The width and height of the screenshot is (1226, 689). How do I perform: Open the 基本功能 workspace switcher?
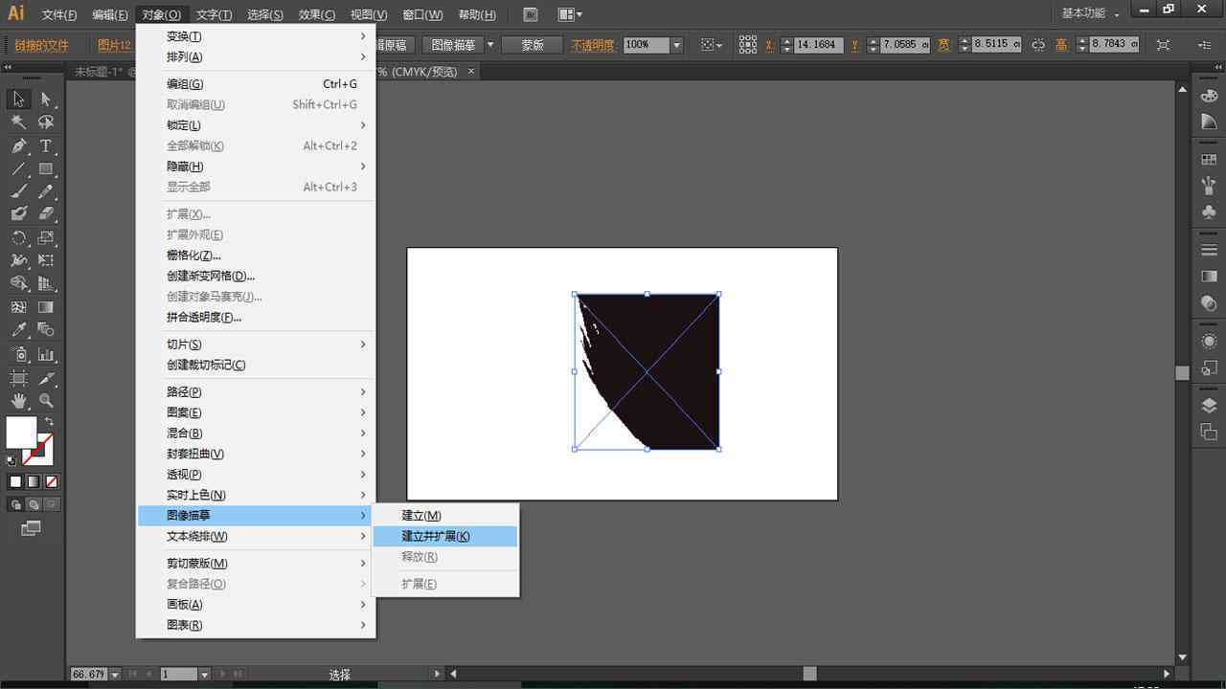[1091, 14]
